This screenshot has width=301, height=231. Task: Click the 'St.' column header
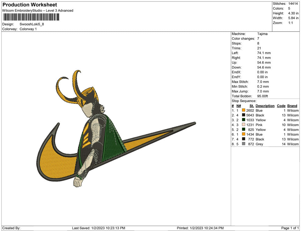[x=252, y=105]
